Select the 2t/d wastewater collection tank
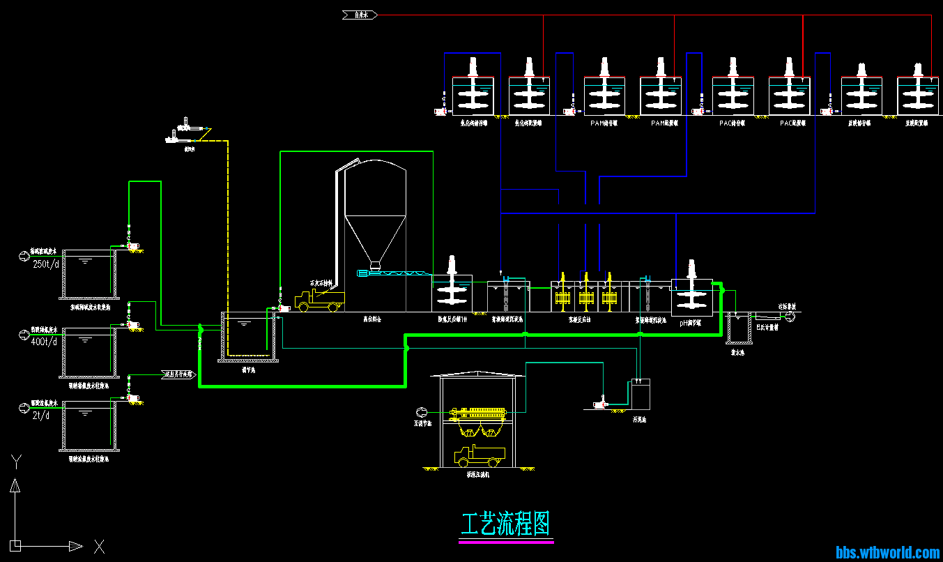Image resolution: width=943 pixels, height=562 pixels. pyautogui.click(x=89, y=426)
